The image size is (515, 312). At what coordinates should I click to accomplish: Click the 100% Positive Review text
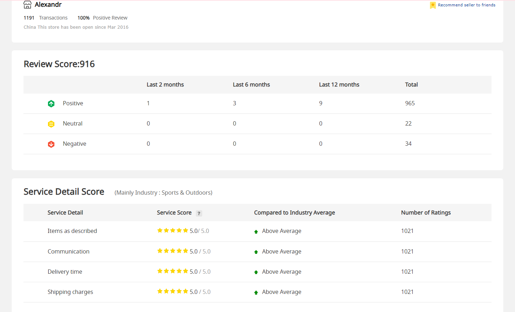[102, 18]
